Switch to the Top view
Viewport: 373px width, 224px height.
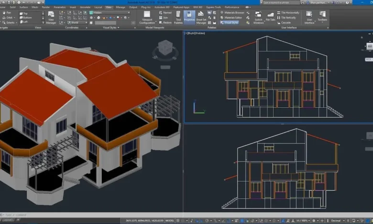coord(23,13)
